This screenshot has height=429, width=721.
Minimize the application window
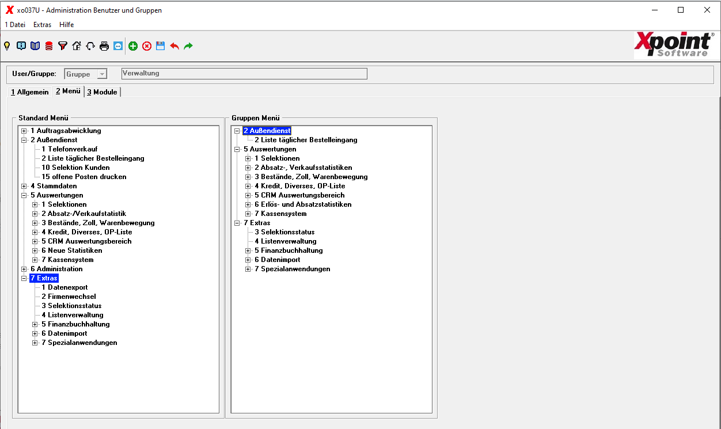coord(655,10)
